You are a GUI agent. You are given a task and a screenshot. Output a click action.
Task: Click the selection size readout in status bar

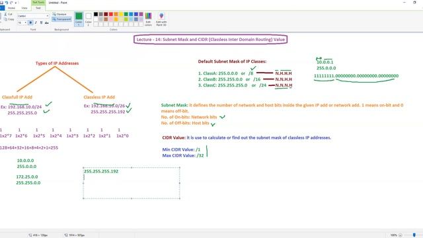(38, 235)
